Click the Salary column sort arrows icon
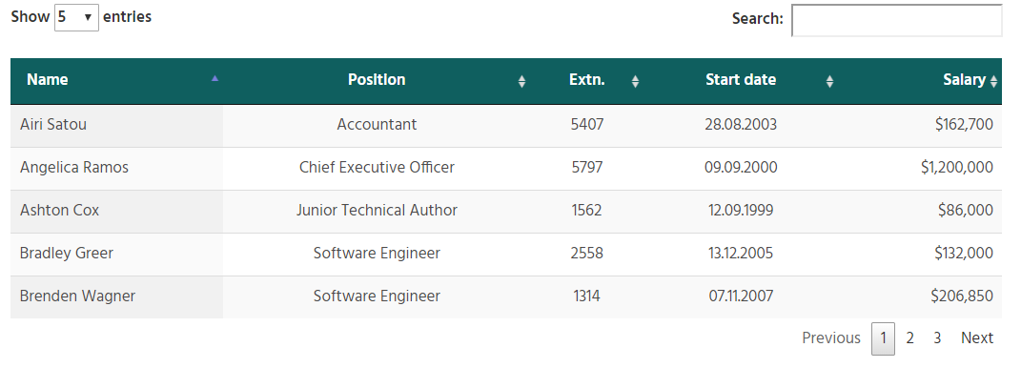The height and width of the screenshot is (368, 1021). 993,81
